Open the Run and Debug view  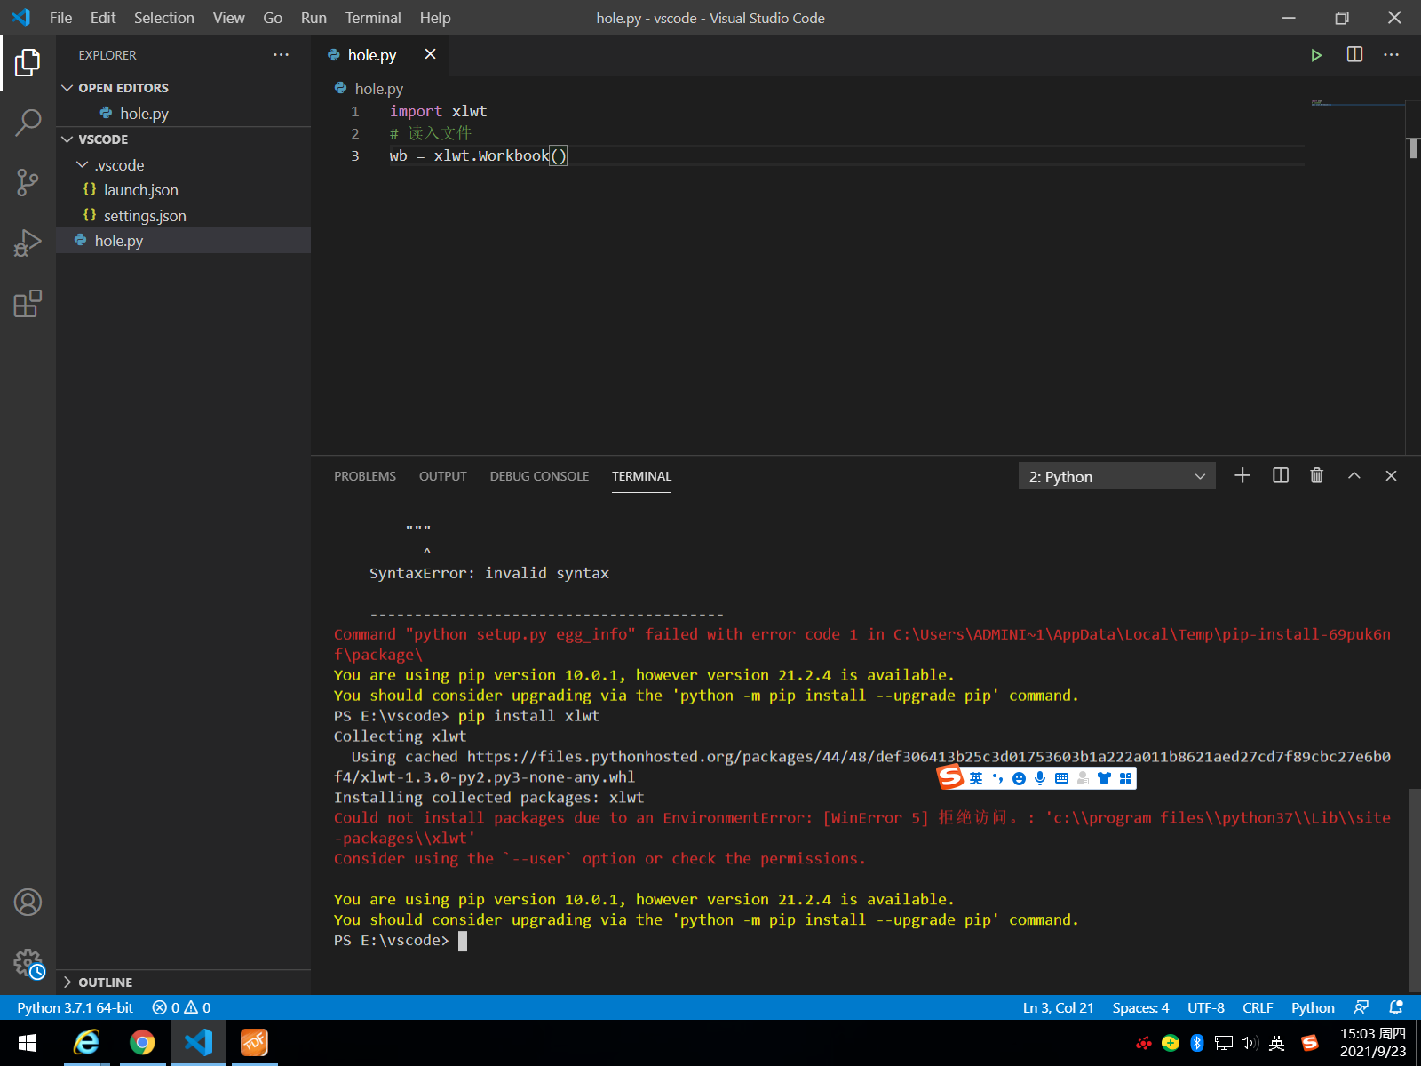tap(28, 243)
